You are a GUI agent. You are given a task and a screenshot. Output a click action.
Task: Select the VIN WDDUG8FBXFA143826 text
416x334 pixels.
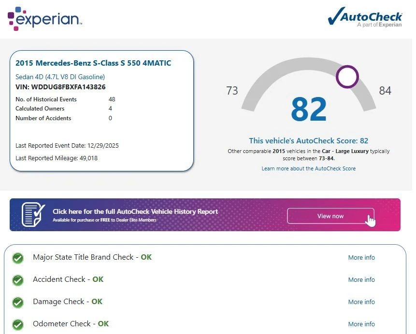(x=60, y=87)
